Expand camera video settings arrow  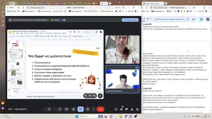point(55,109)
